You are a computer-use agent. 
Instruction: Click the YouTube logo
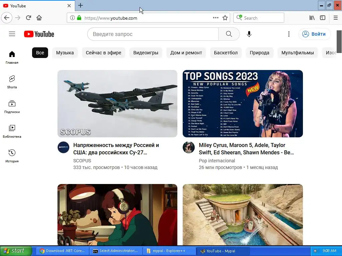click(39, 34)
